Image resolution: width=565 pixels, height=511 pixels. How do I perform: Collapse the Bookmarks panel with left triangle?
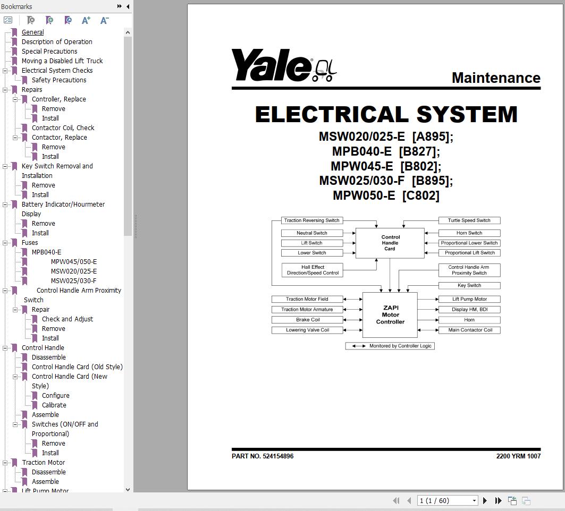point(128,6)
